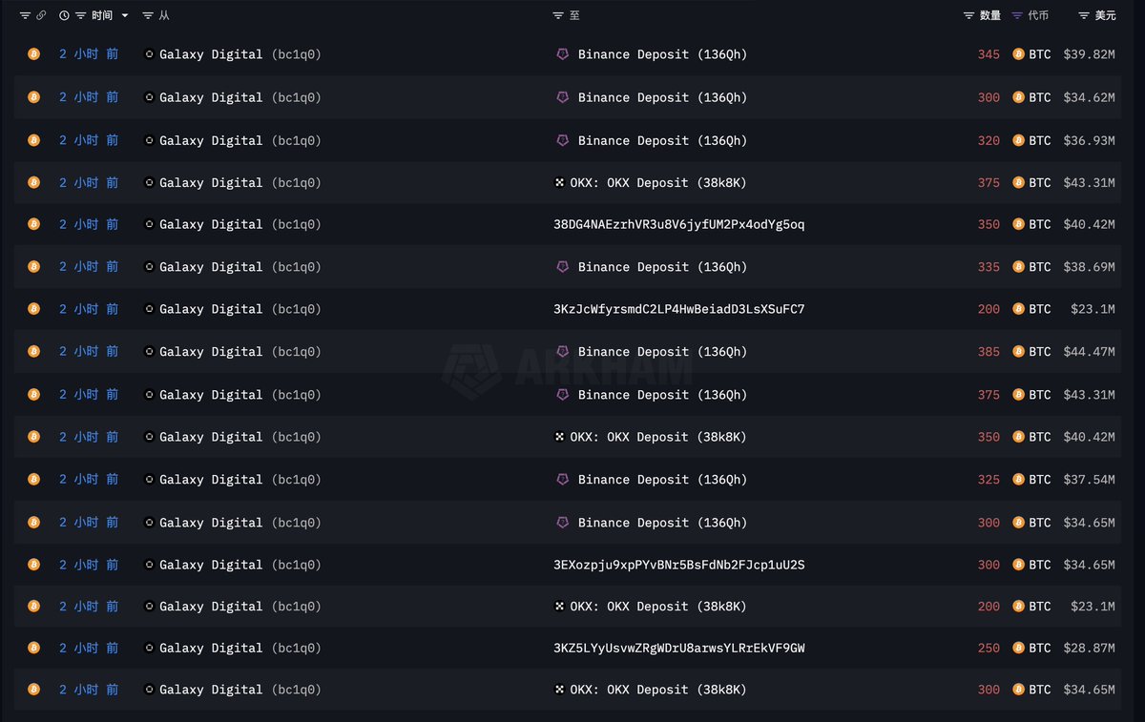Sort by the 美元 column header

1105,15
